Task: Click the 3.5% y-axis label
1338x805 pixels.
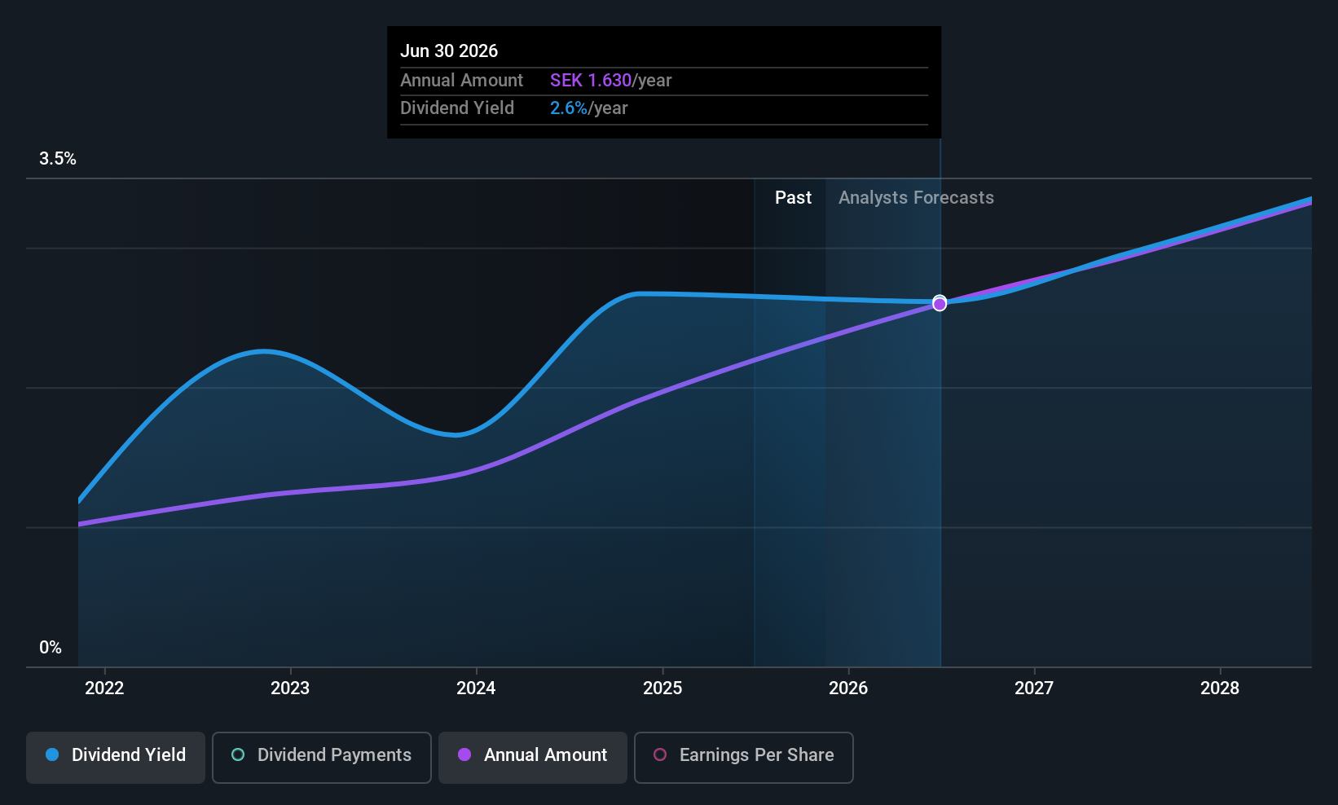Action: [58, 159]
